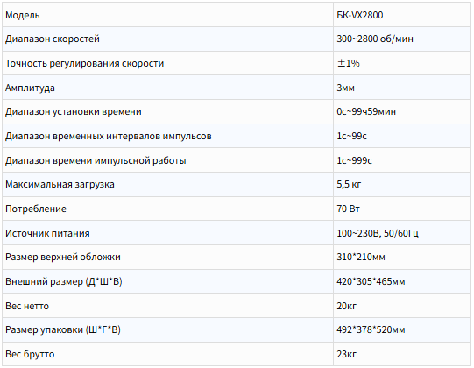Click the Точность регулирования скорости label
The image size is (474, 368).
[x=85, y=63]
